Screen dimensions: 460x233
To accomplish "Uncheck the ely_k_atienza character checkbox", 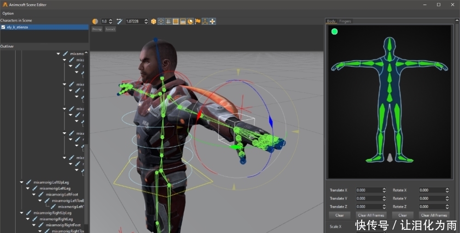I will [3, 27].
